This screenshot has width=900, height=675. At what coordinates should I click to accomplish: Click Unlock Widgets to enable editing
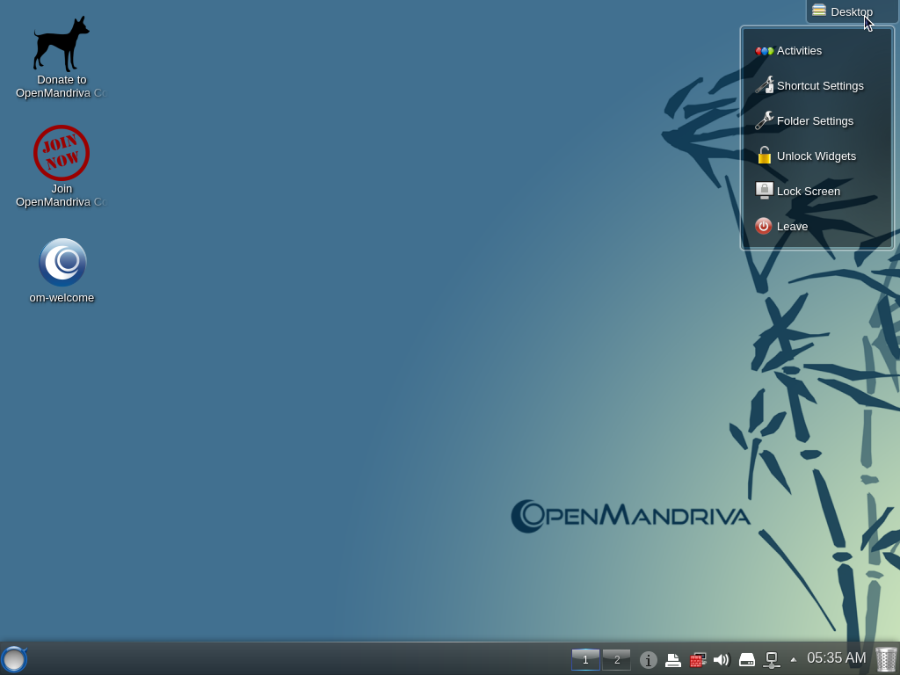point(816,156)
